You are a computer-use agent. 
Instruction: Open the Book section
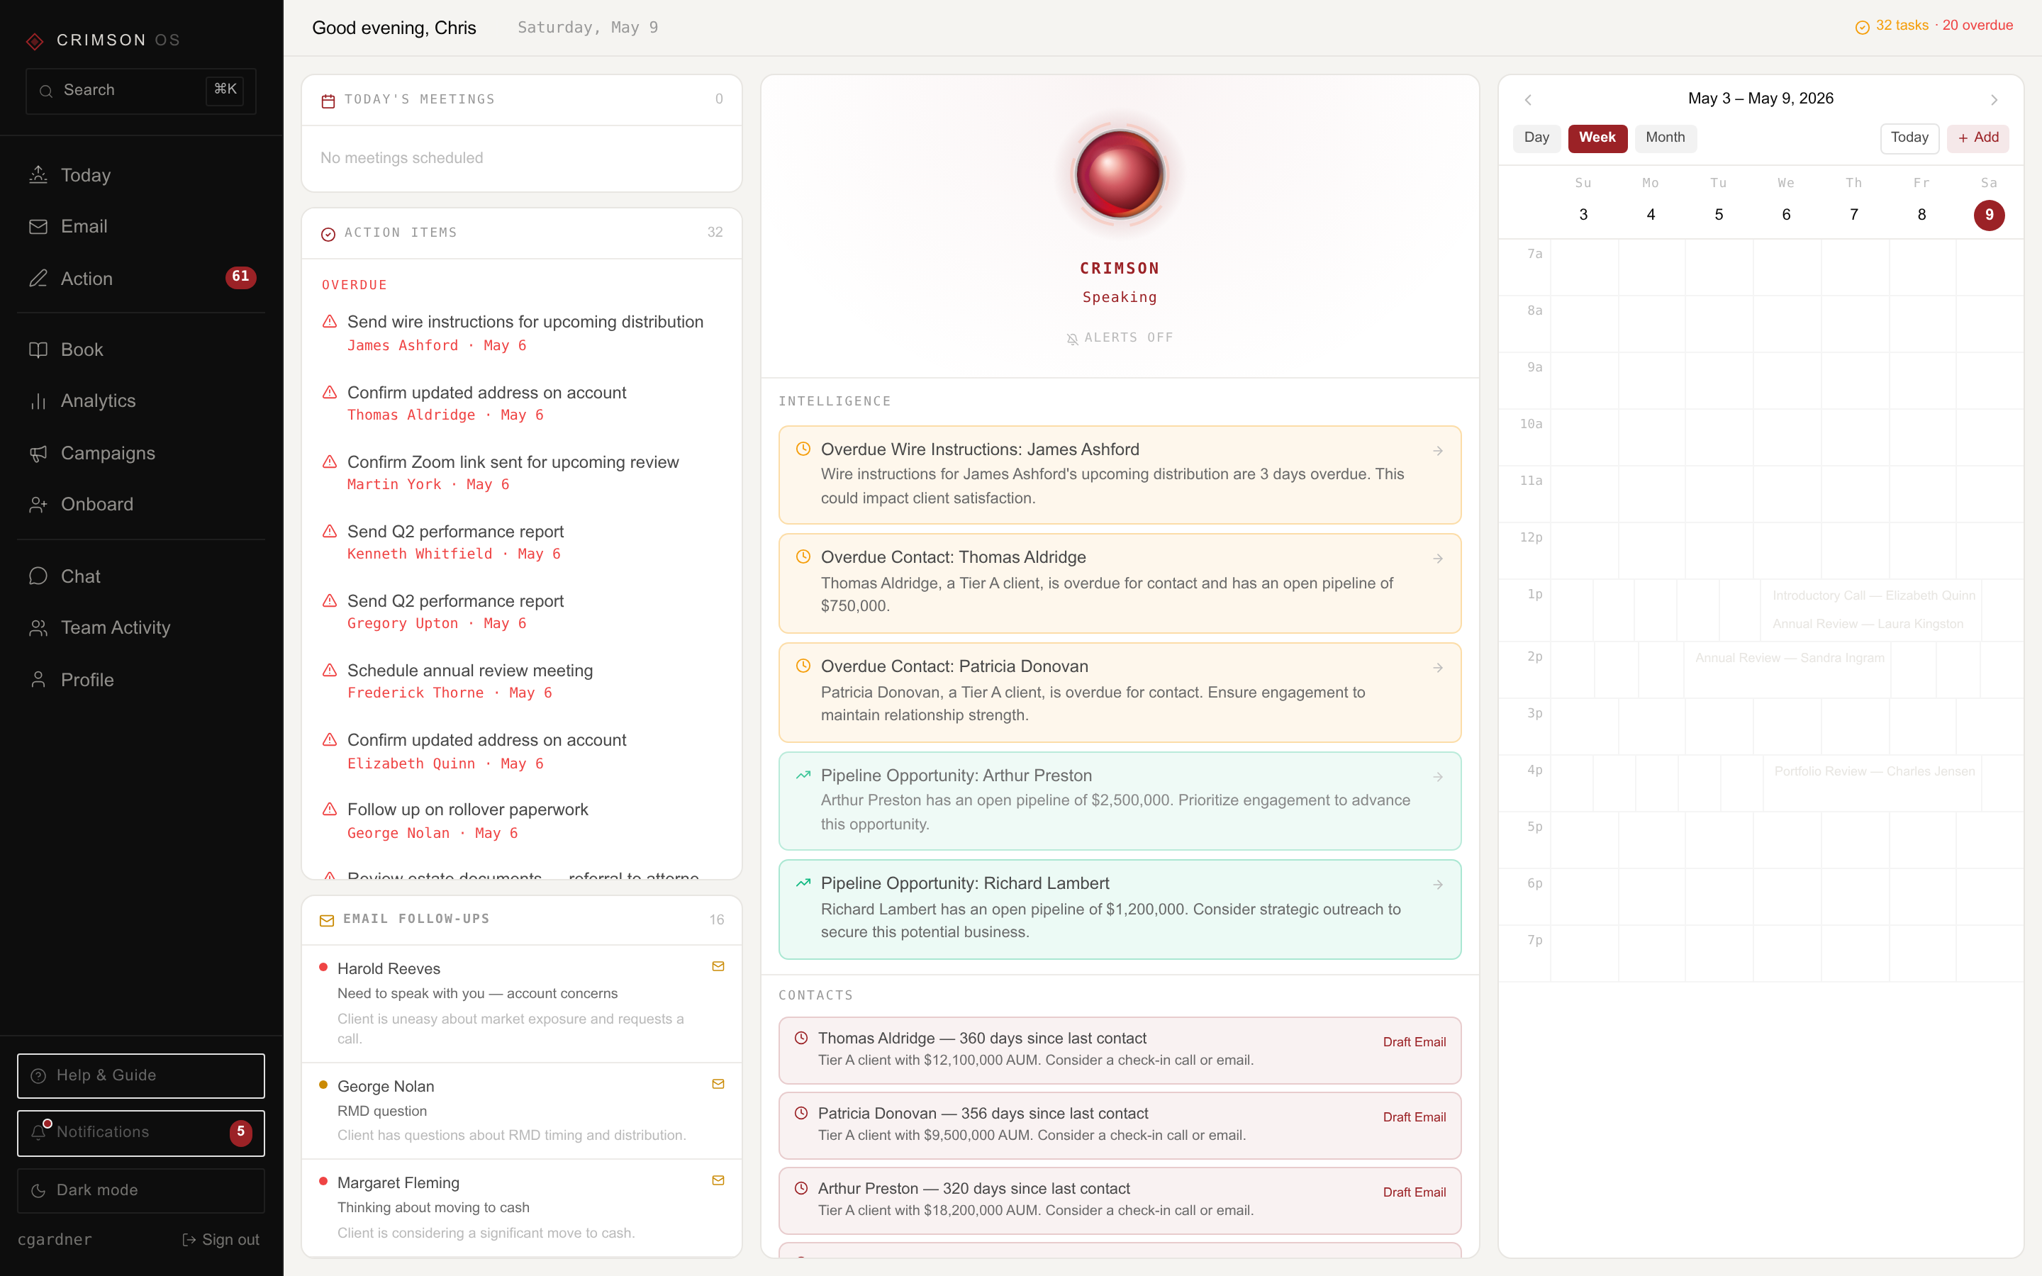tap(141, 349)
